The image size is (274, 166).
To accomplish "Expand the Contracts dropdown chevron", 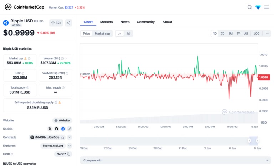I will point(70,137).
